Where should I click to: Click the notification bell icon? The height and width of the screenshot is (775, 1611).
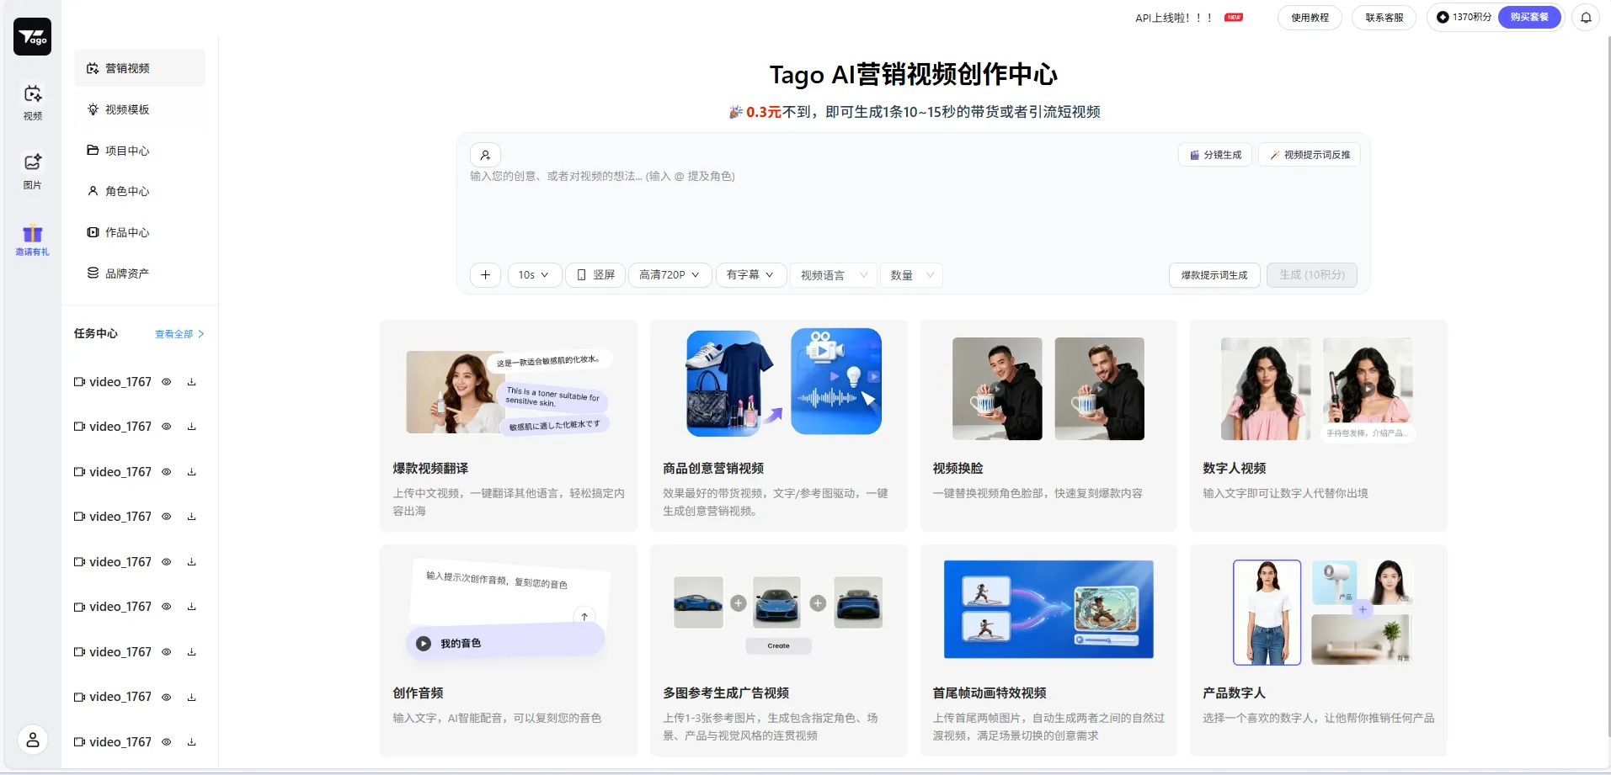[x=1585, y=17]
